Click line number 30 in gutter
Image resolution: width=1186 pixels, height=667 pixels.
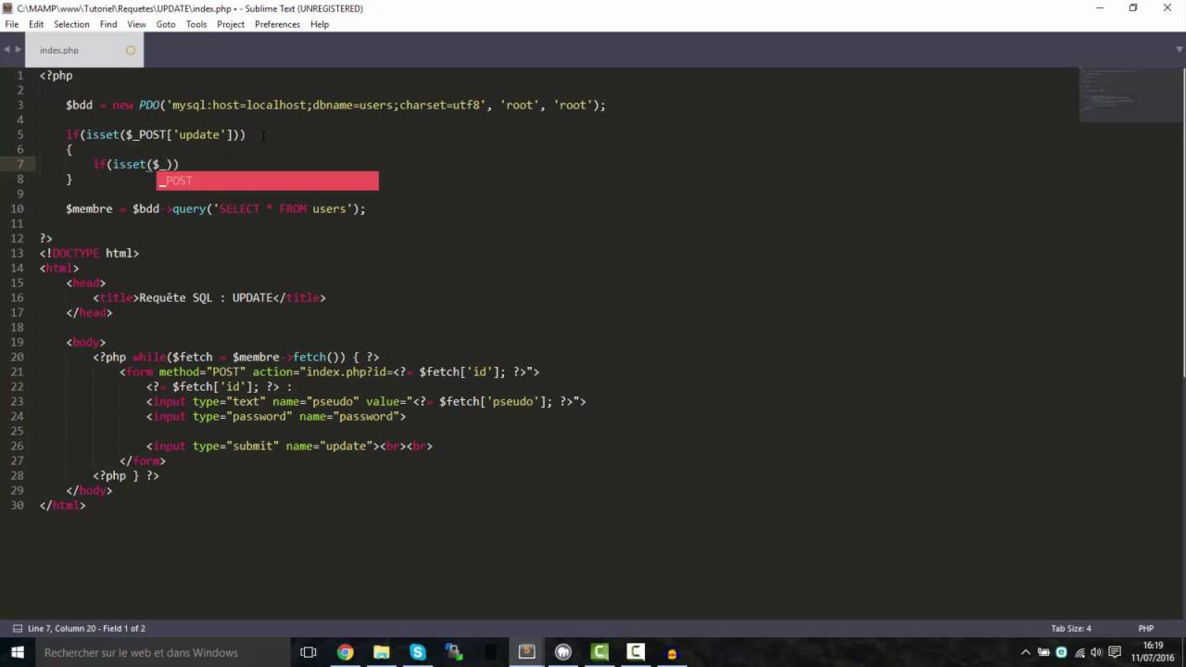[19, 505]
